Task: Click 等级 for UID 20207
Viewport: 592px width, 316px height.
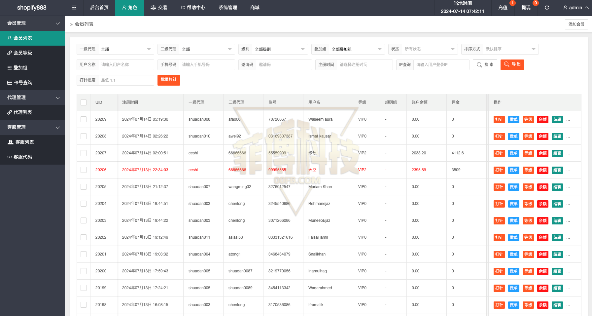Action: [528, 153]
